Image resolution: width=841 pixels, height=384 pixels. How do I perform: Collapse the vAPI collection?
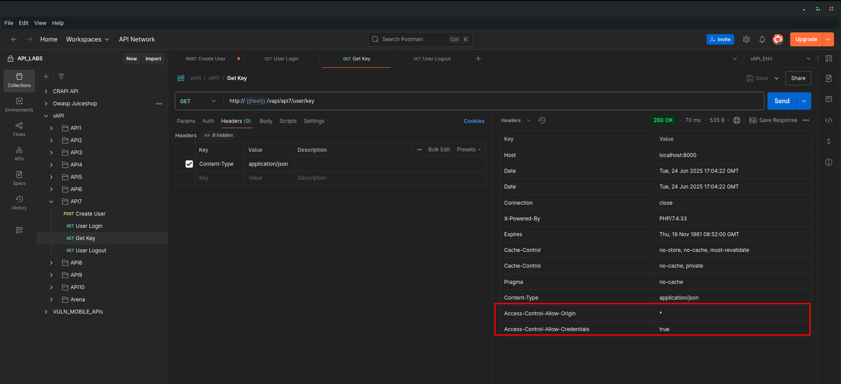point(46,116)
